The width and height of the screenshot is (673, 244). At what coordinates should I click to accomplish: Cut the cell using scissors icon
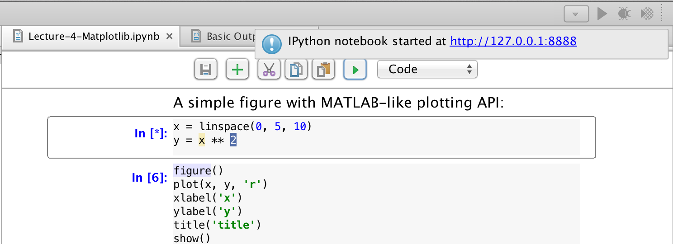269,70
